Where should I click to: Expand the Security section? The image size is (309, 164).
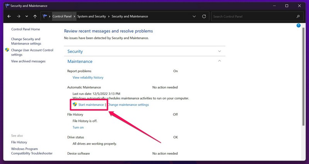coord(219,51)
